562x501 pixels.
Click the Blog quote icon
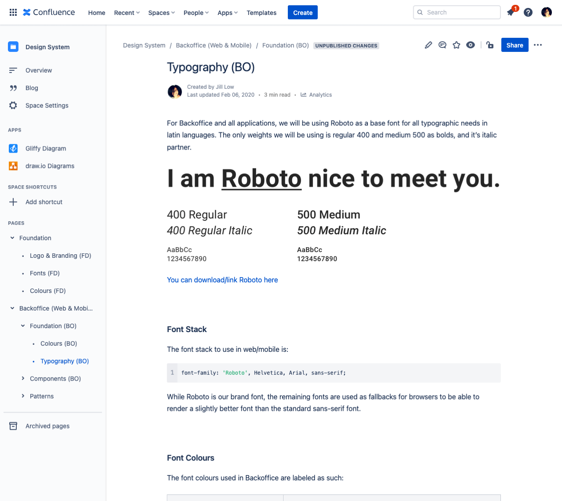(13, 88)
